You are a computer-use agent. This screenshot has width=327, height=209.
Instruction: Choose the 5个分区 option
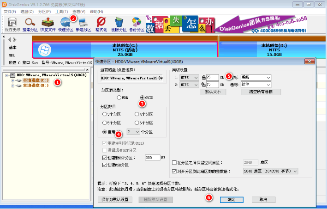(104, 123)
